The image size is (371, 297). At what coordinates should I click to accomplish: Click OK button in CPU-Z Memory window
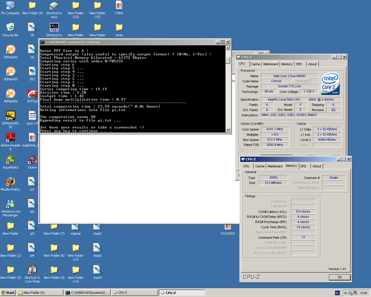(340, 277)
